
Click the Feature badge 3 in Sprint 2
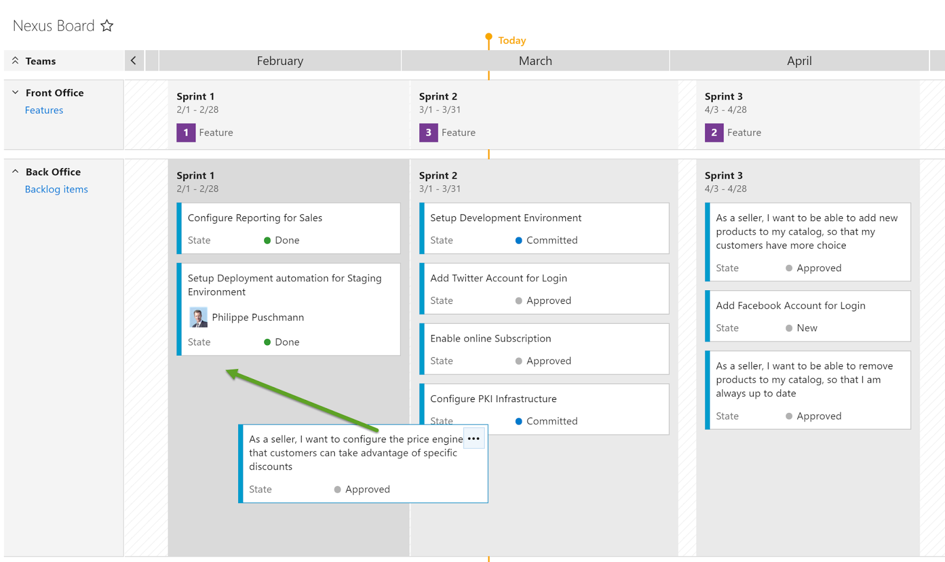[x=428, y=132]
